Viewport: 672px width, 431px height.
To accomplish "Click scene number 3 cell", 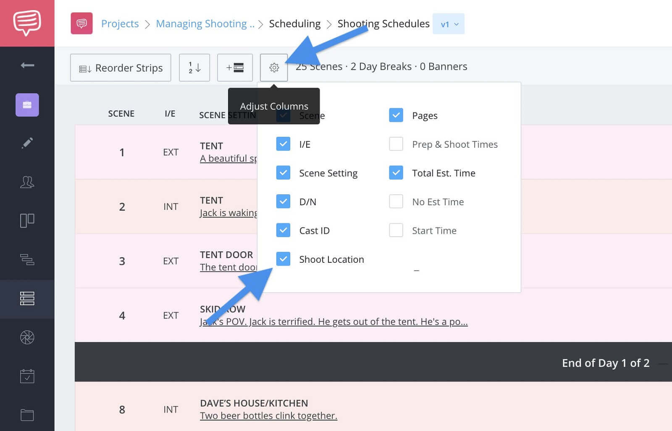I will tap(122, 261).
